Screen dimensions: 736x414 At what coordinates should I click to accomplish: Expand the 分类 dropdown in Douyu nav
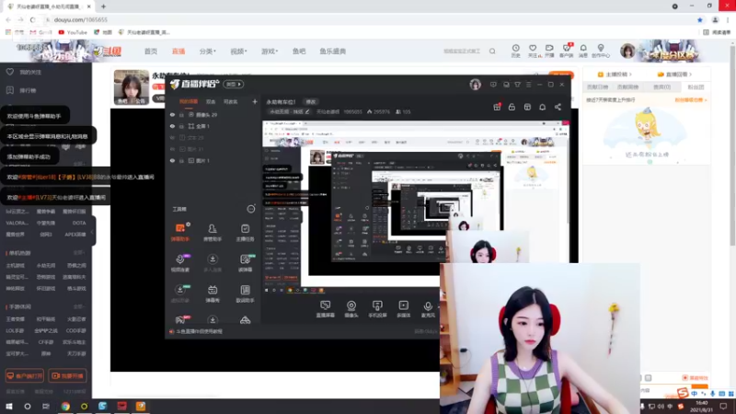pos(208,52)
